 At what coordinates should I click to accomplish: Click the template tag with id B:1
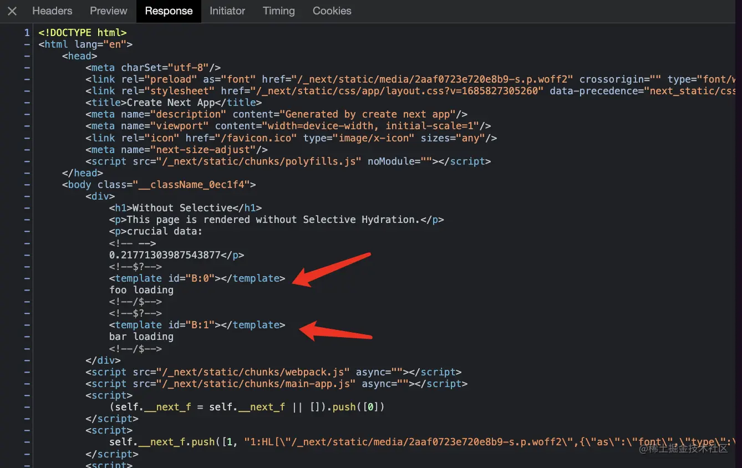(x=197, y=325)
